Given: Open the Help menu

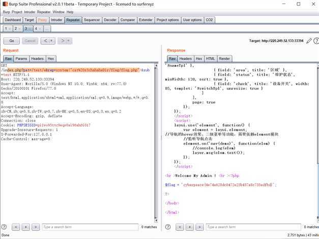Looking at the screenshot, I should pos(70,12).
